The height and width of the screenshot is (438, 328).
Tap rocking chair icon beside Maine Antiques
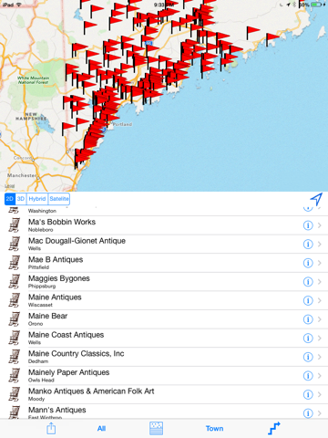point(15,300)
